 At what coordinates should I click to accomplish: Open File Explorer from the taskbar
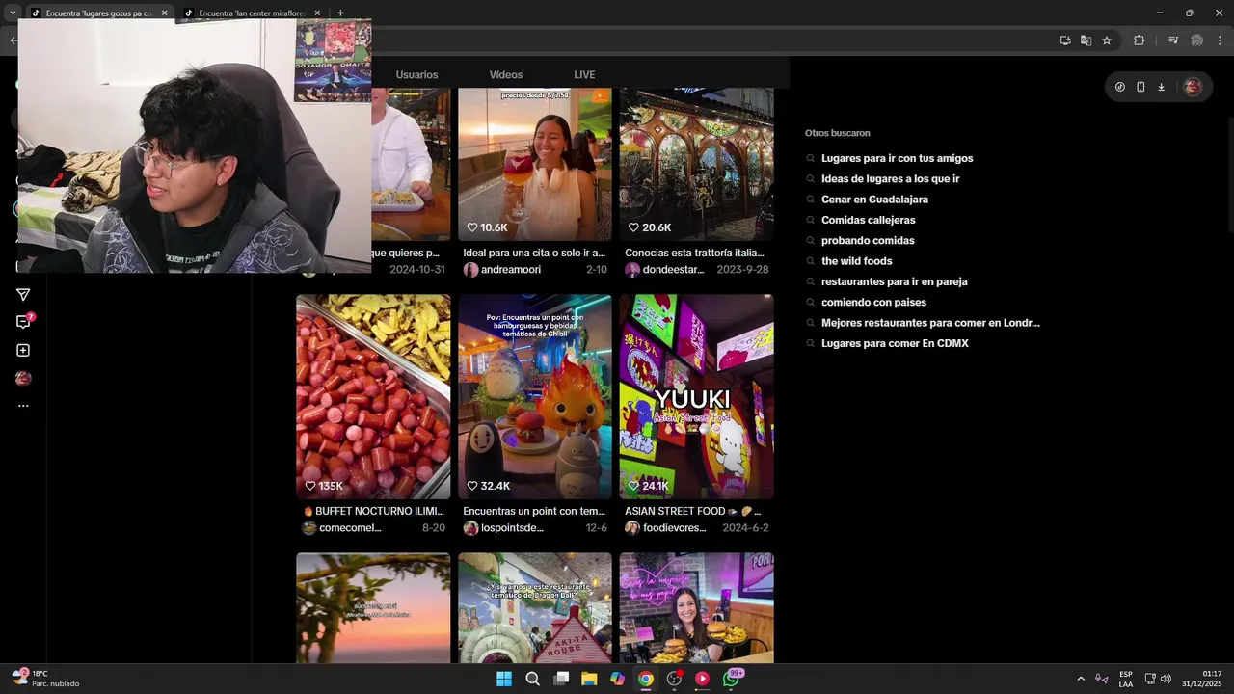[589, 679]
